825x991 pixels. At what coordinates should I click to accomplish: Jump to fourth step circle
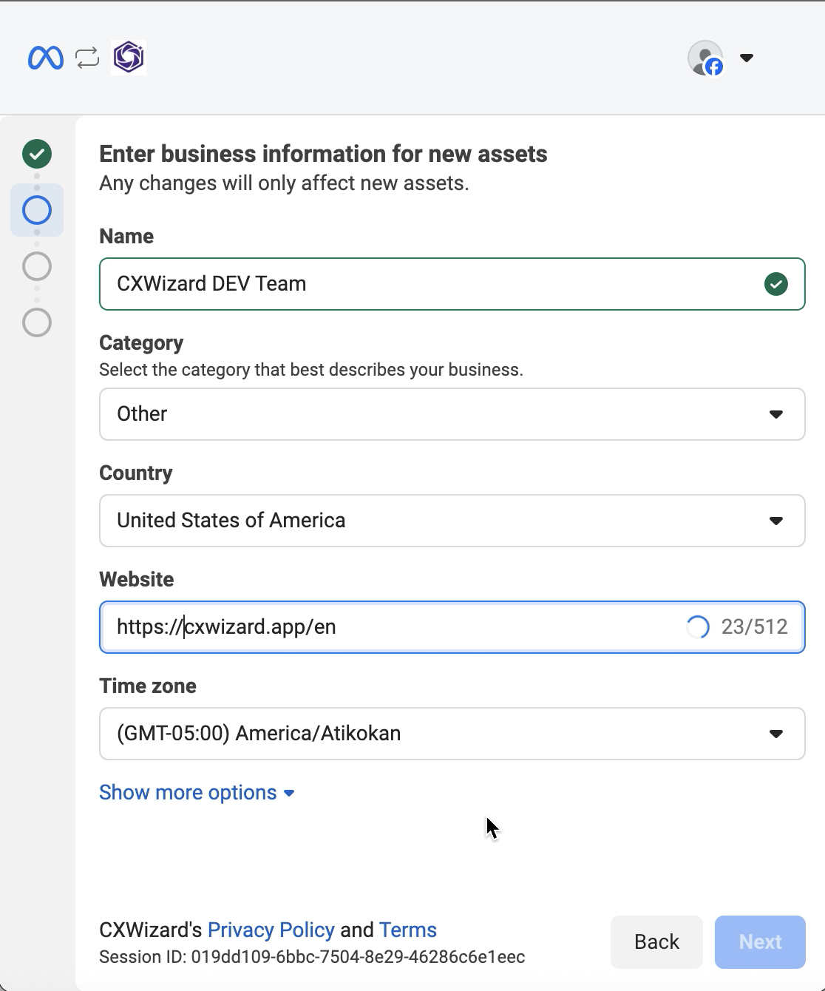point(37,322)
